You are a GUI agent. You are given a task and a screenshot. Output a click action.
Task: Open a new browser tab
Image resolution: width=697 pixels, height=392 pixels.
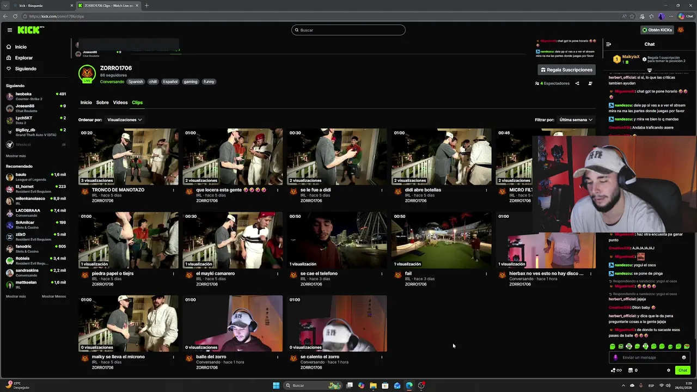tap(146, 5)
